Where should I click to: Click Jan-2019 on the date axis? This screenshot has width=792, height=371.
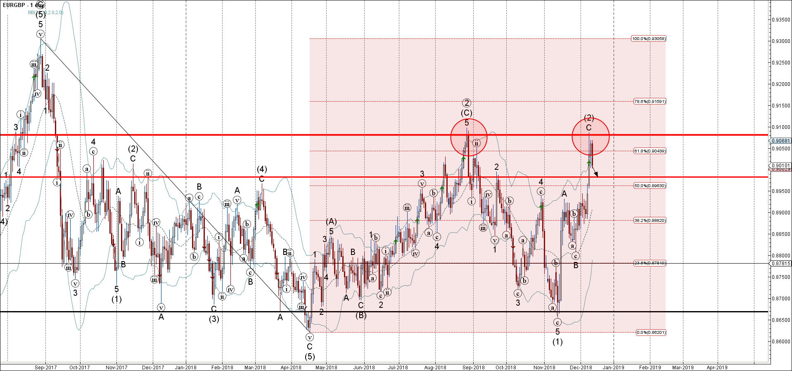[x=613, y=367]
